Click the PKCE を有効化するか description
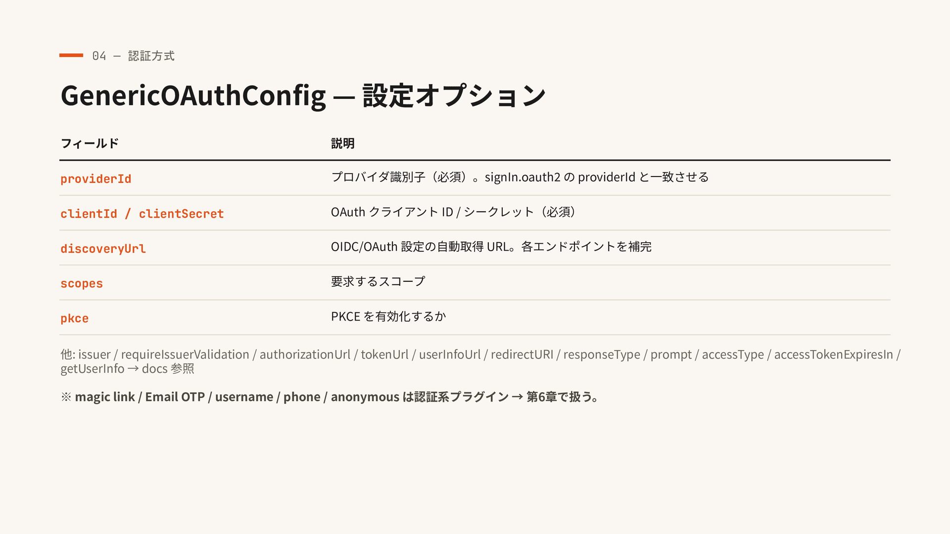 388,316
